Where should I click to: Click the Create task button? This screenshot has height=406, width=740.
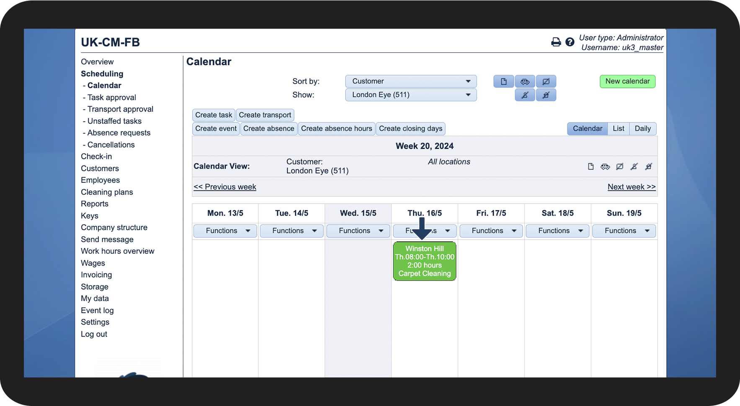[214, 115]
